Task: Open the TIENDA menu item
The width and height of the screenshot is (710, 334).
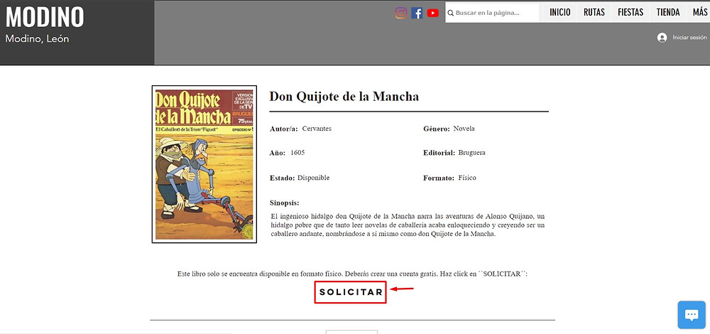Action: [668, 13]
